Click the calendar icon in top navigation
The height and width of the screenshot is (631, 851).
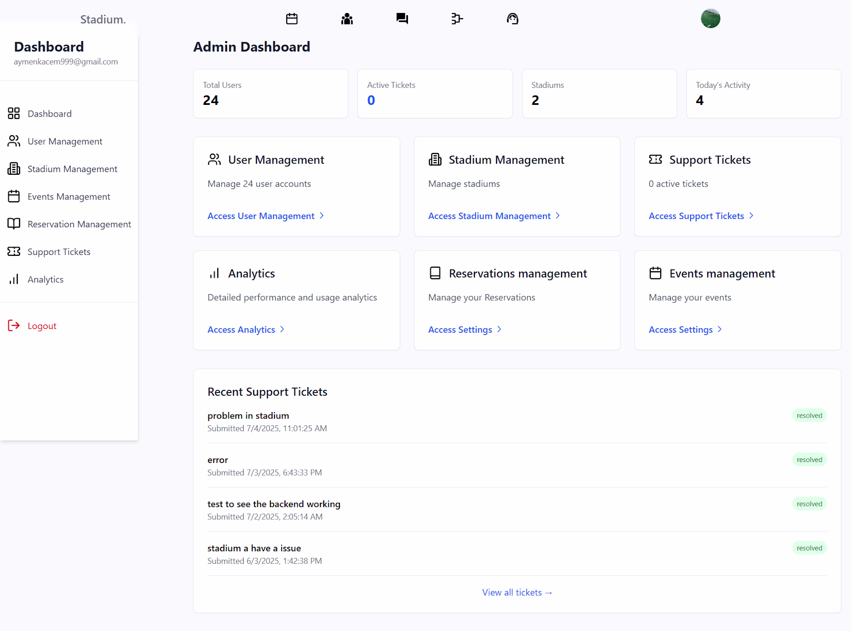[292, 19]
